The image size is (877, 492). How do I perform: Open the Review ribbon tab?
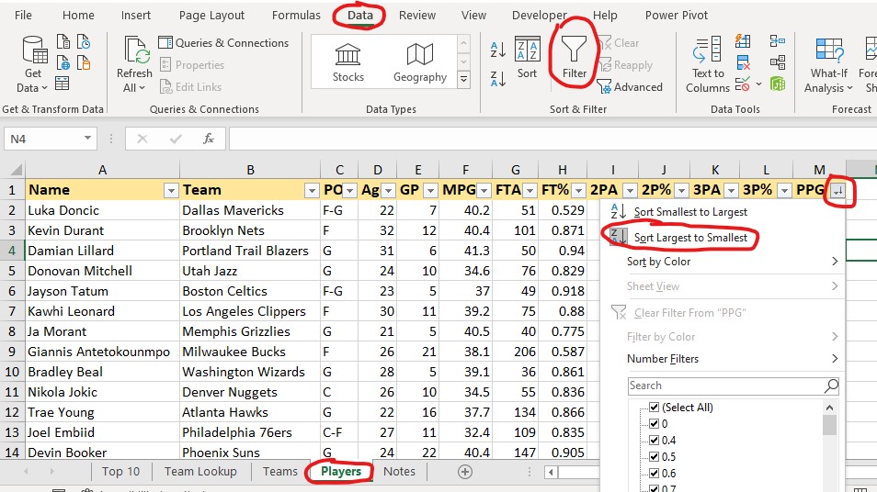pyautogui.click(x=416, y=15)
